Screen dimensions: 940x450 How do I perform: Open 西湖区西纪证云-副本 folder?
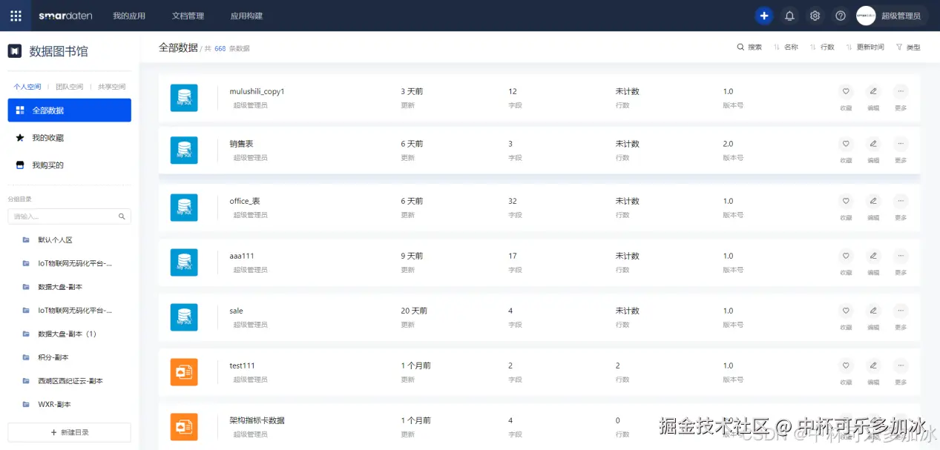(x=70, y=381)
